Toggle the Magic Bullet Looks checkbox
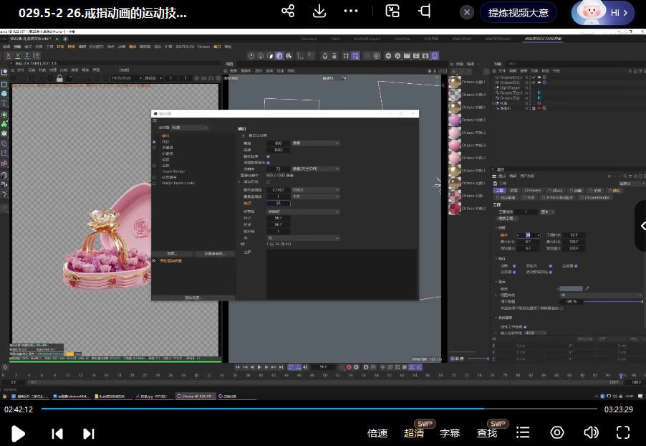646x446 pixels. (154, 183)
